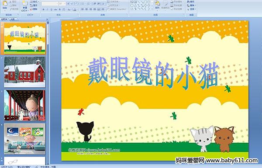Switch to the Slides tab in left pane
Screen dimensions: 262x168
[4, 19]
